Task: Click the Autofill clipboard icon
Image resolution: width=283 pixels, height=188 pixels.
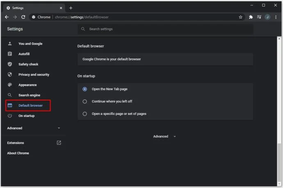Action: click(10, 54)
